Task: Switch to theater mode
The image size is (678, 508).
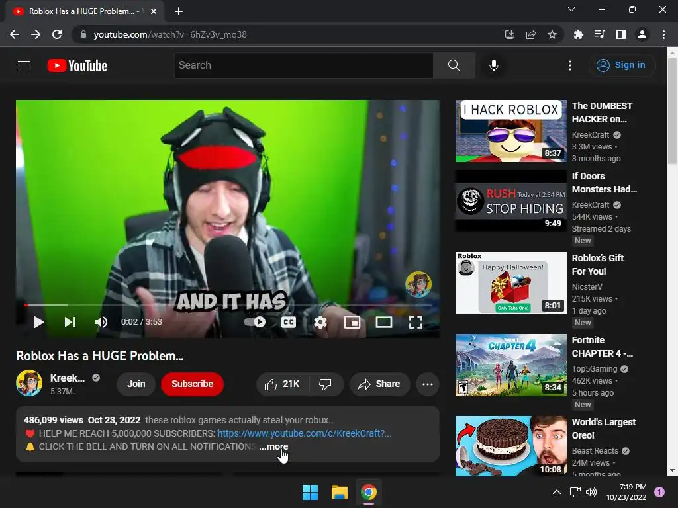Action: pyautogui.click(x=384, y=322)
